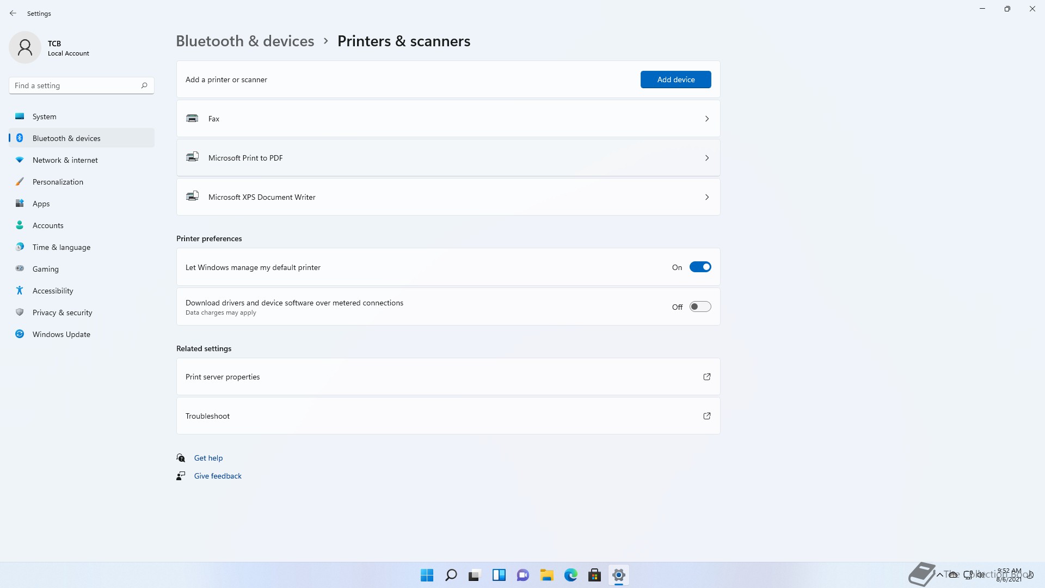This screenshot has width=1045, height=588.
Task: Open Microsoft Print to PDF chevron
Action: point(707,158)
